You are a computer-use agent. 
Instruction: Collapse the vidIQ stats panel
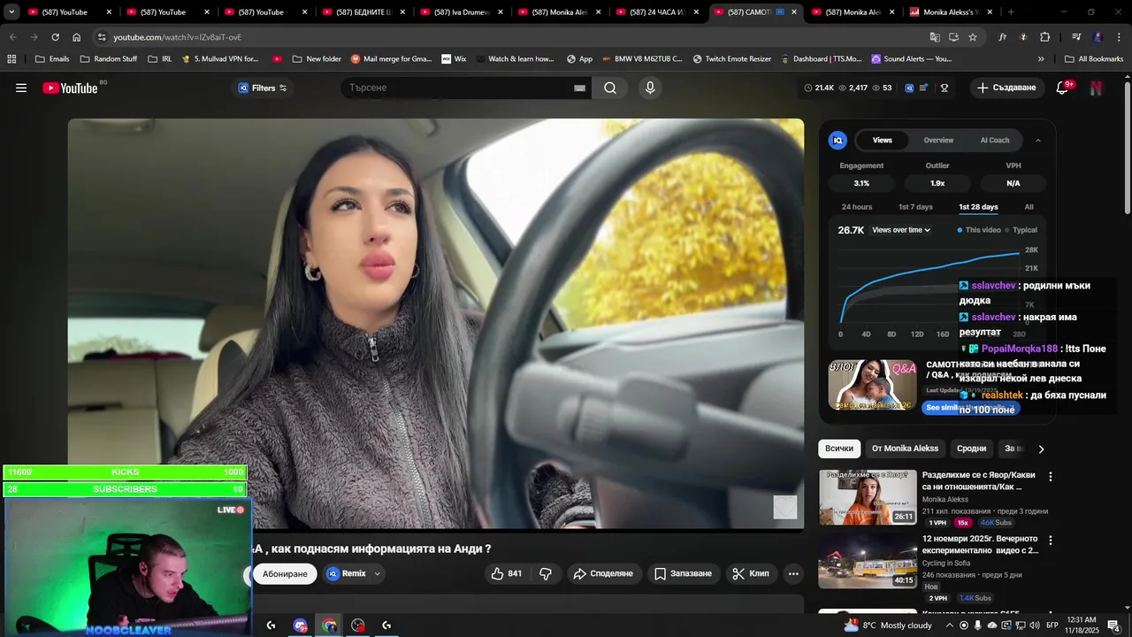1038,140
